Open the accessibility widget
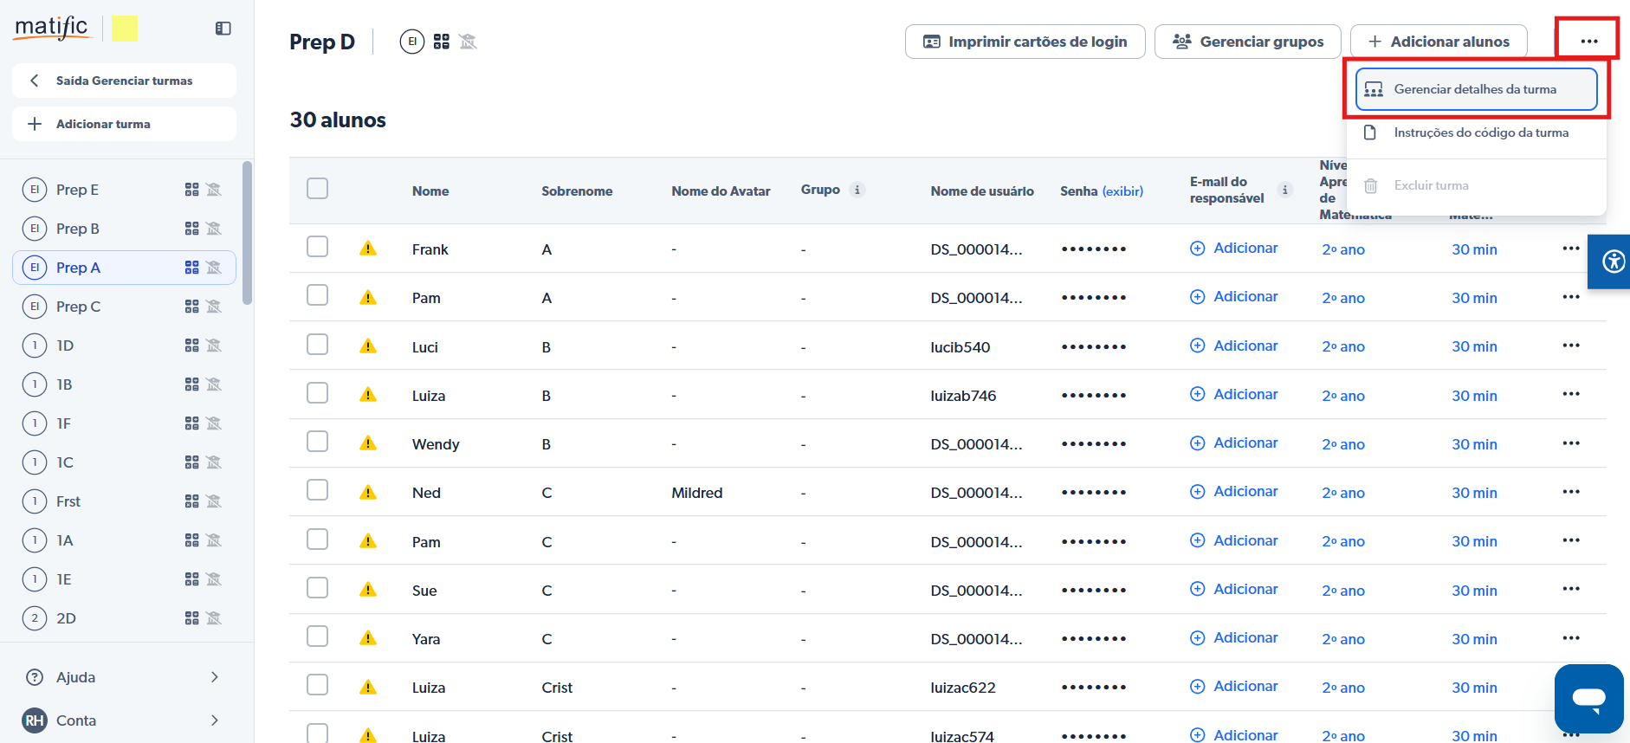This screenshot has height=743, width=1630. pyautogui.click(x=1612, y=261)
